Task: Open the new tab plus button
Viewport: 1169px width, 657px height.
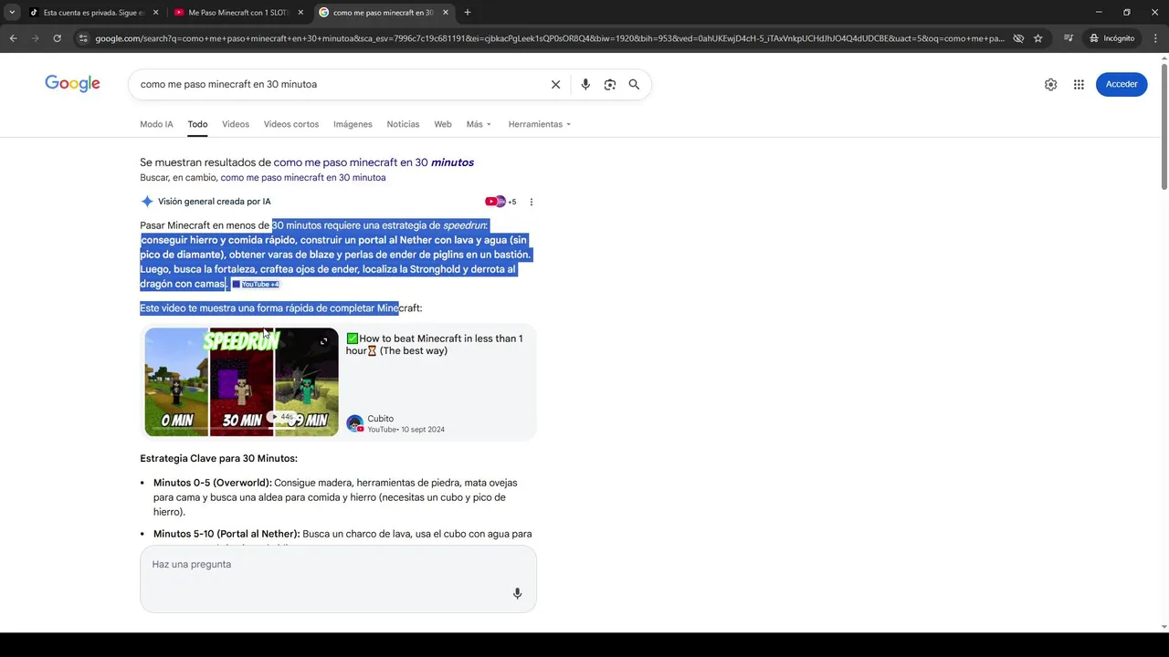Action: pyautogui.click(x=468, y=13)
